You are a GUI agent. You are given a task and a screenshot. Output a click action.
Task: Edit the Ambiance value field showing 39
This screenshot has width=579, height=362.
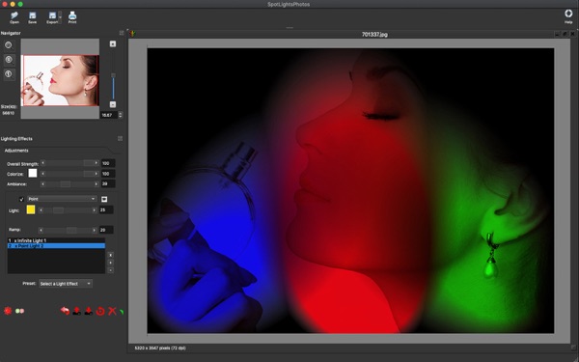[x=108, y=184]
